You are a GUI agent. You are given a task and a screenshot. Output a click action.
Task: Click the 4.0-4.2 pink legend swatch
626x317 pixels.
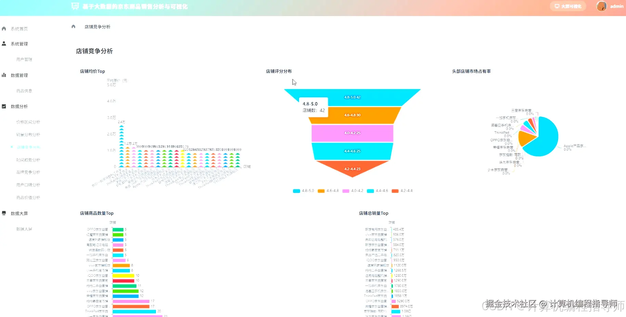coord(346,191)
